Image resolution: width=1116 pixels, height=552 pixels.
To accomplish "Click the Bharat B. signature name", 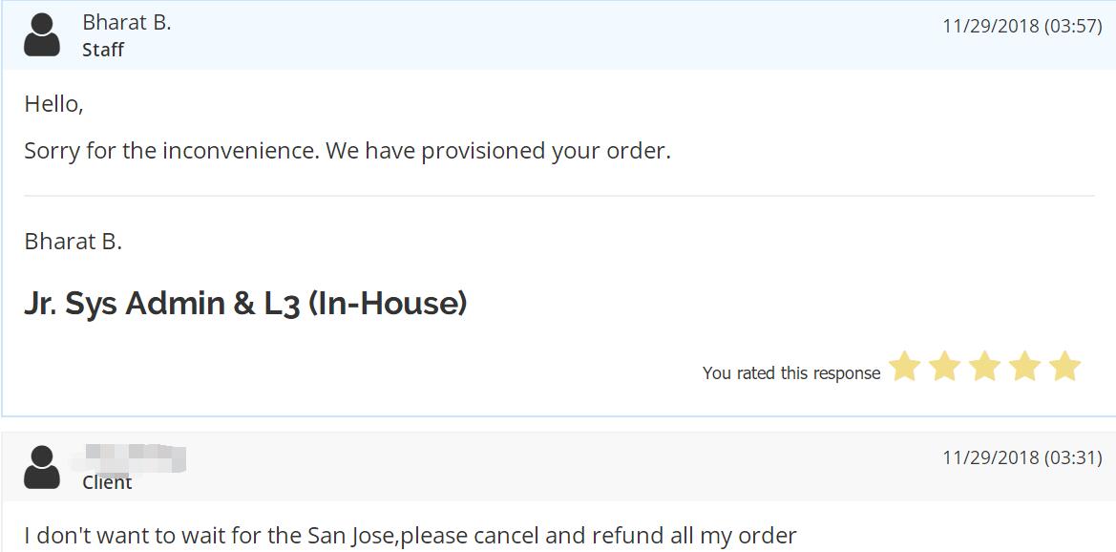I will pyautogui.click(x=74, y=242).
